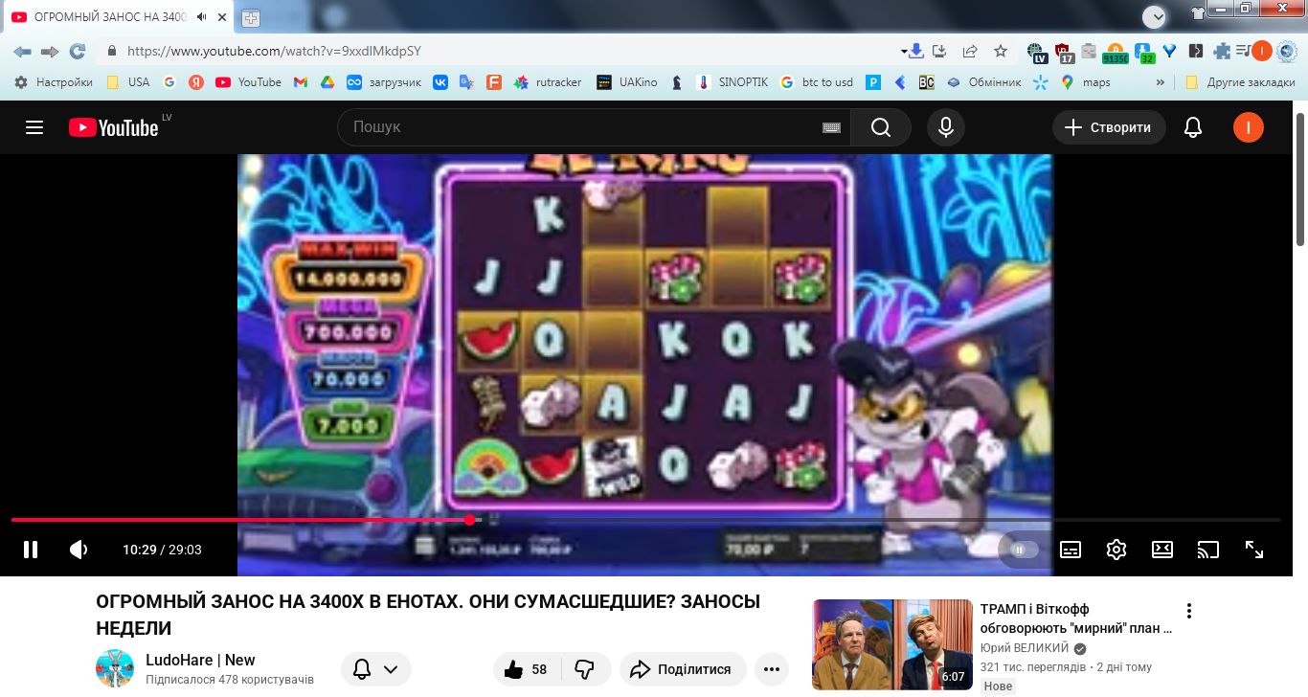This screenshot has height=697, width=1308.
Task: Click the magnifier search button
Action: [x=881, y=127]
